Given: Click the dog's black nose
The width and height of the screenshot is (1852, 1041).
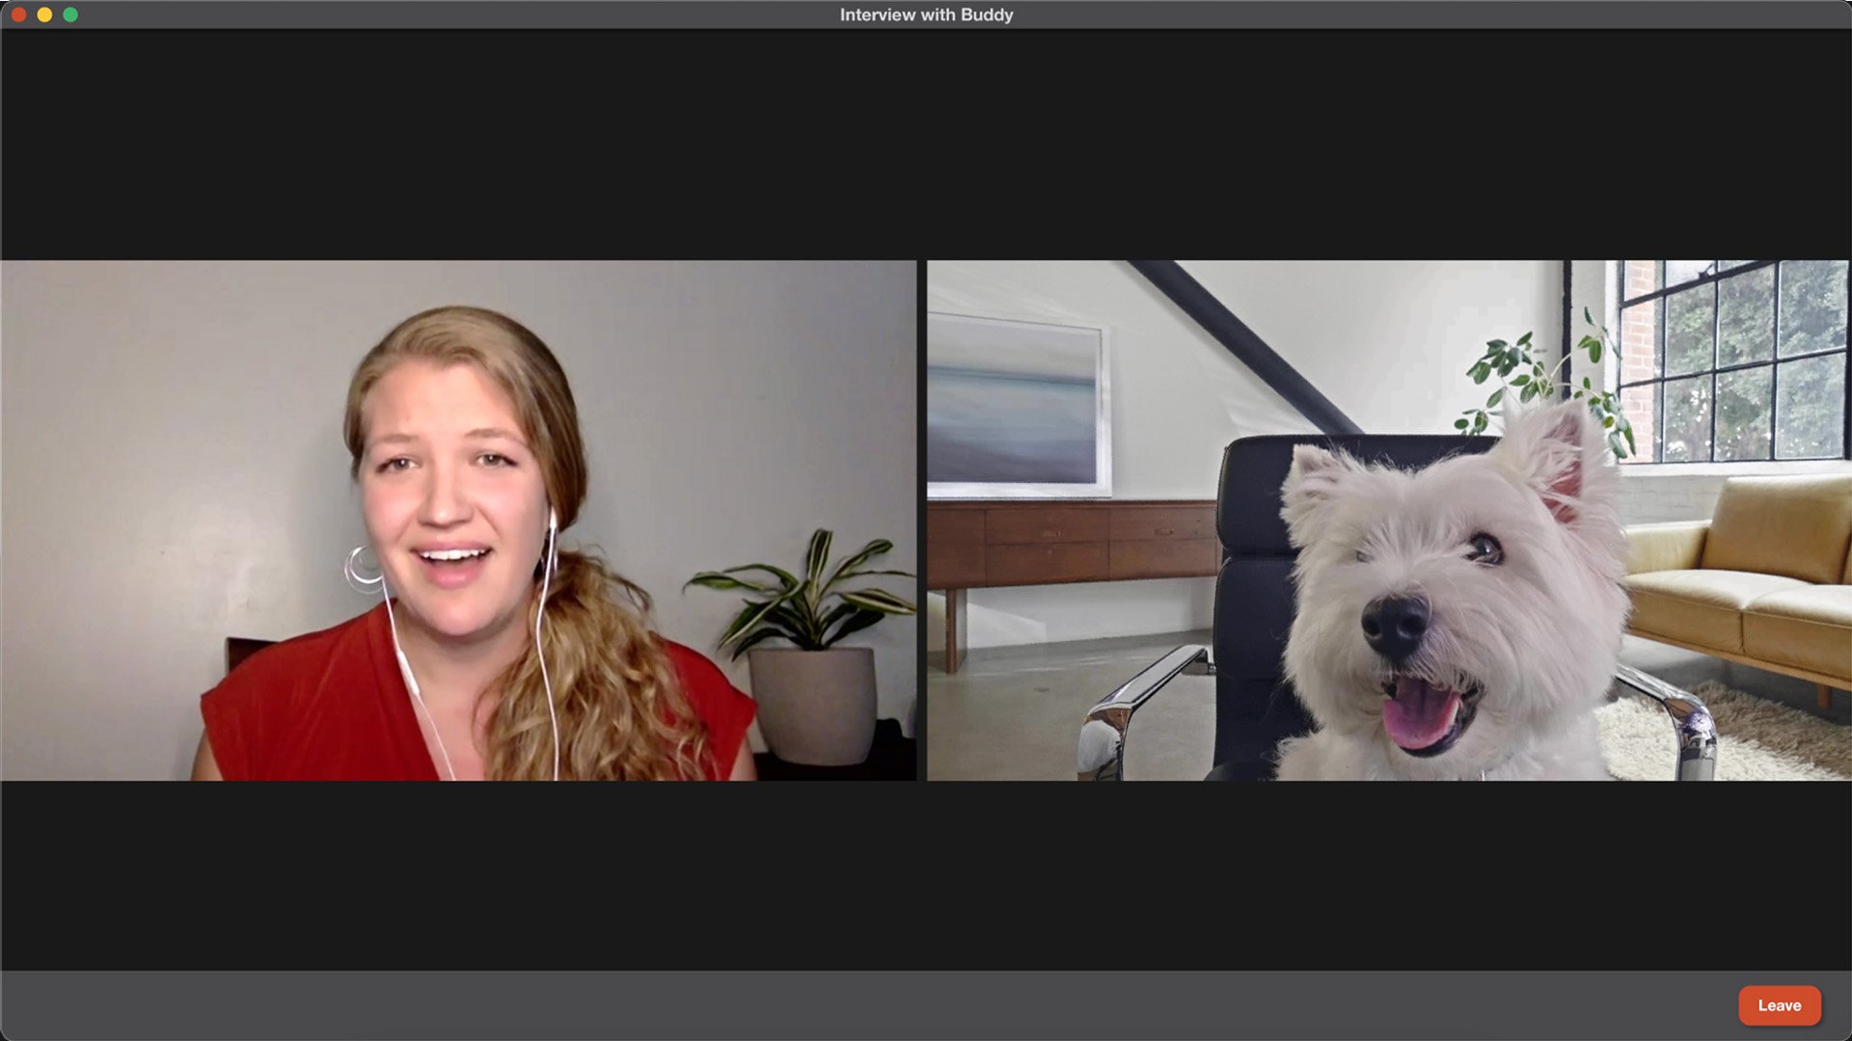Looking at the screenshot, I should point(1395,622).
